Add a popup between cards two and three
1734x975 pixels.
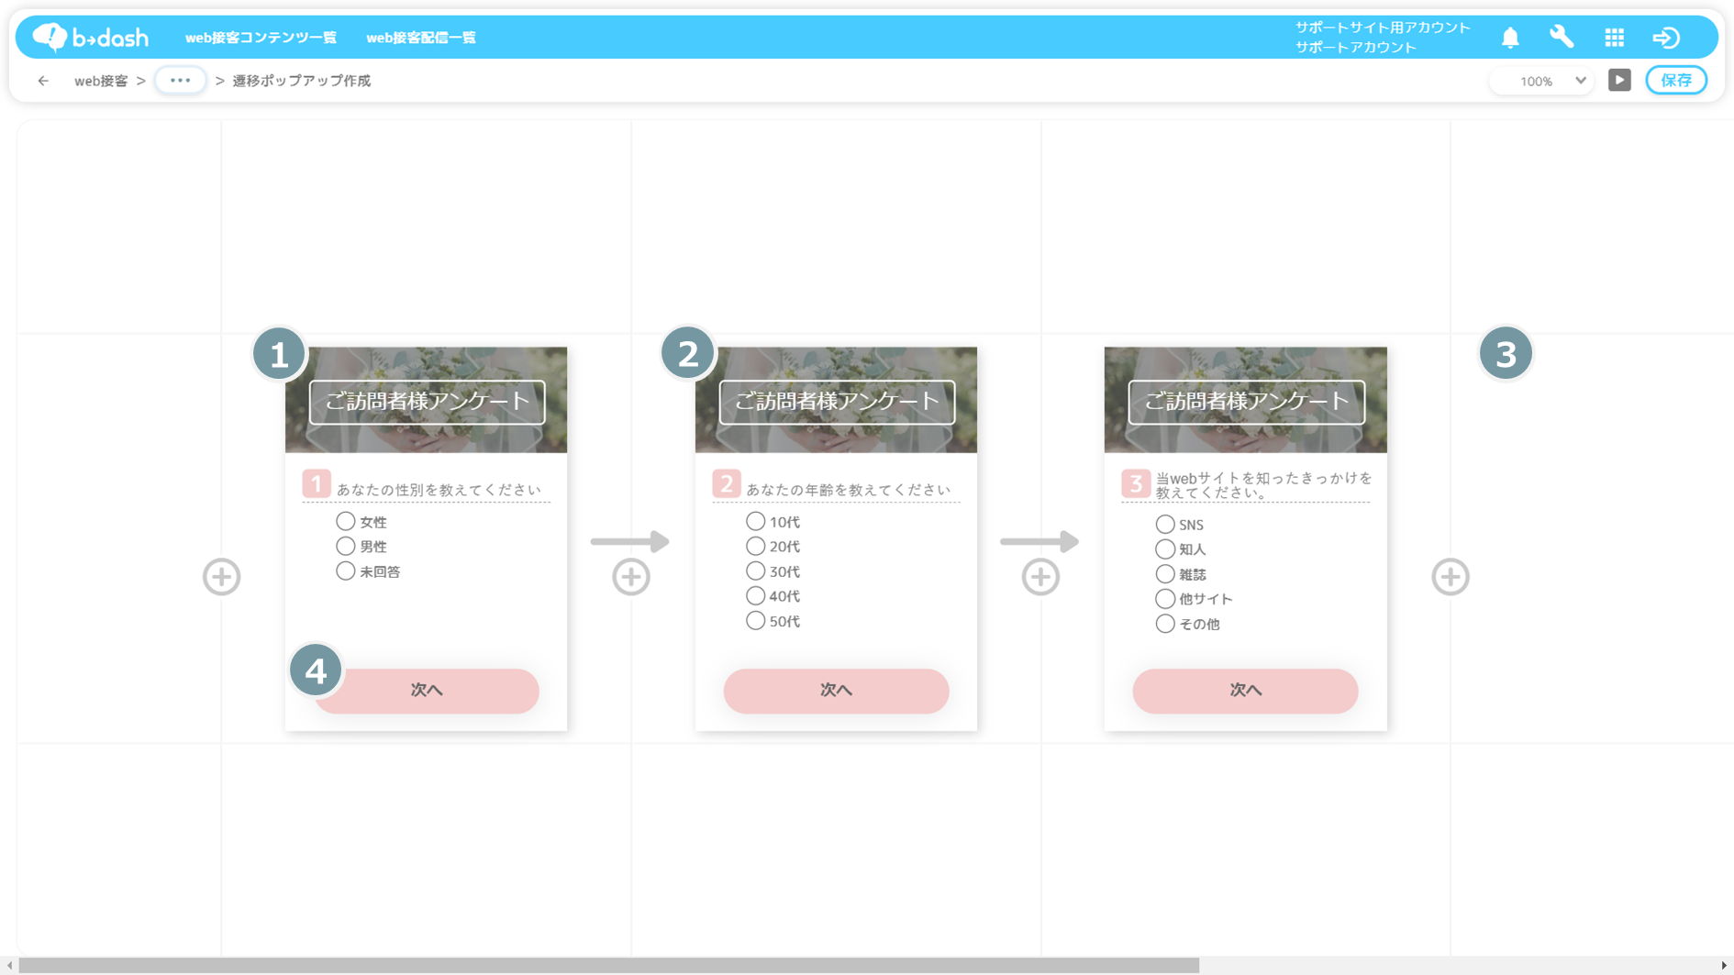pyautogui.click(x=1040, y=577)
